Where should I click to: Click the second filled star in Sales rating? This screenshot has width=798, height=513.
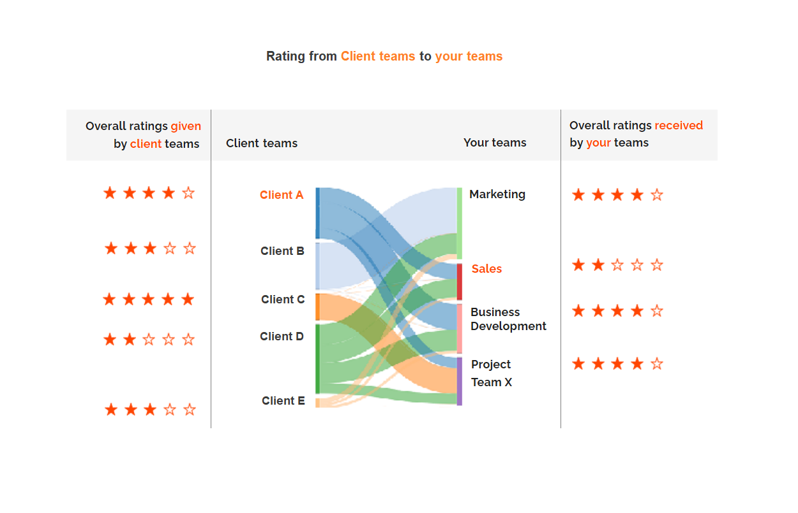tap(598, 265)
